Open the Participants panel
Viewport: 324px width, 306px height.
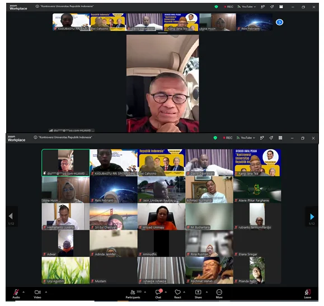[x=133, y=292]
